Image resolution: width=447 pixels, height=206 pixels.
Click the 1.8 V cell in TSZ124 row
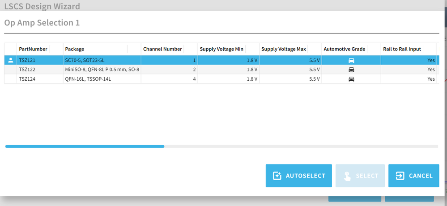coord(229,79)
